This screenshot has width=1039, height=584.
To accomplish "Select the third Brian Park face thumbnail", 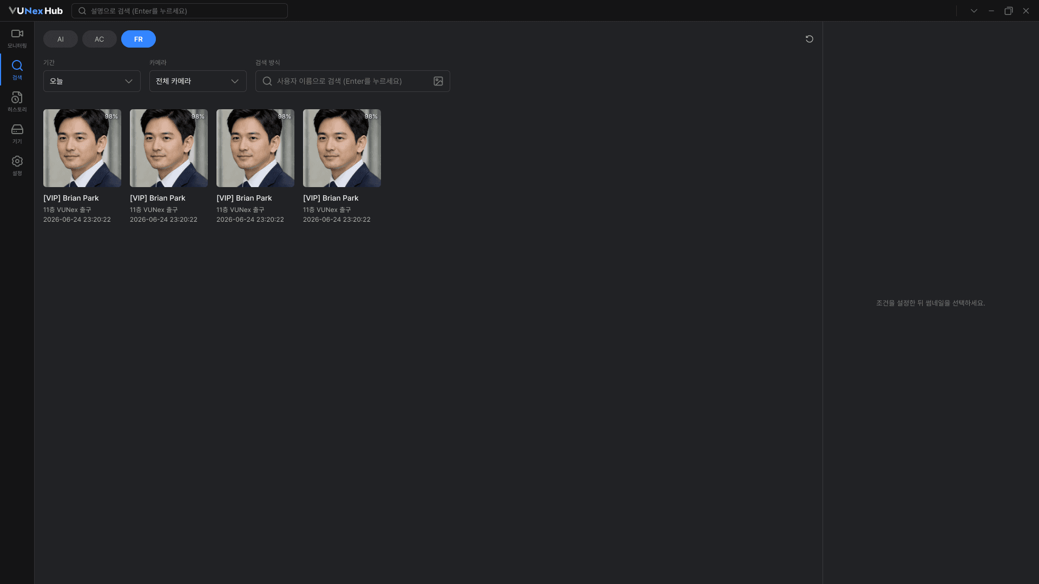I will click(255, 148).
